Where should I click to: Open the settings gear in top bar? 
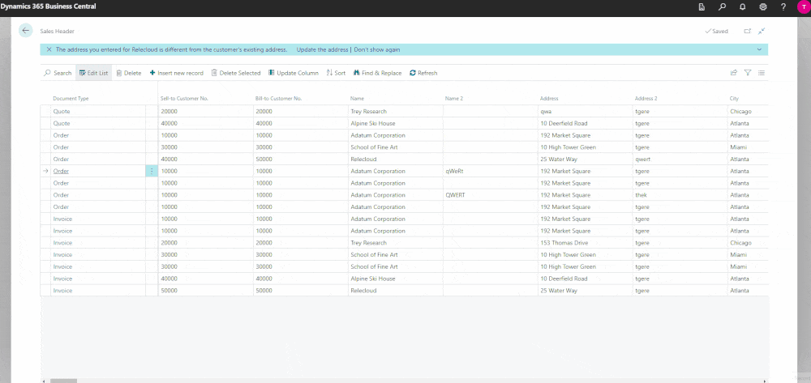(763, 7)
